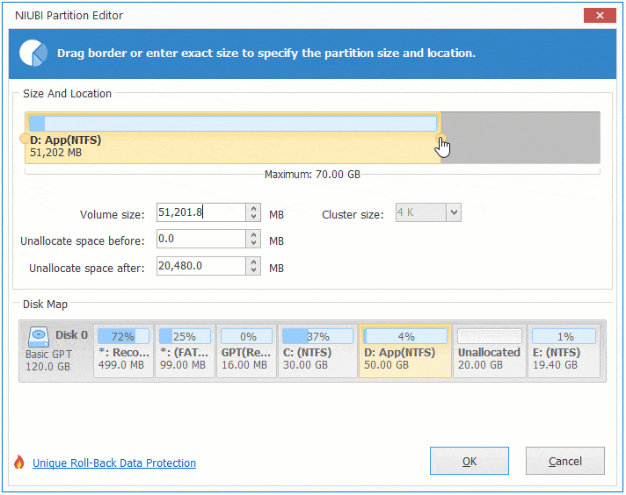Click the right resize handle of D: partition
Image resolution: width=626 pixels, height=495 pixels.
tap(441, 139)
